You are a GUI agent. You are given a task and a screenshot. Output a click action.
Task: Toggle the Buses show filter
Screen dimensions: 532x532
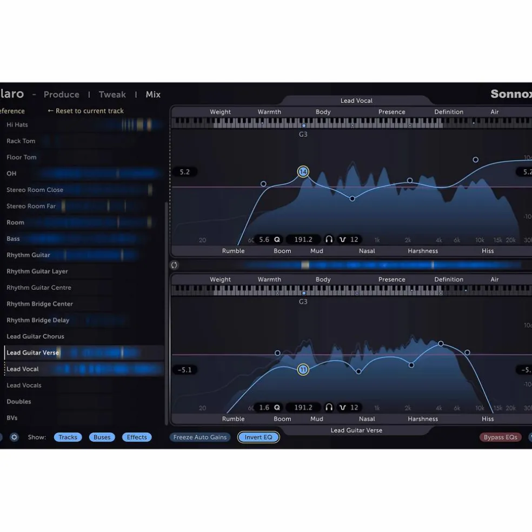click(x=102, y=437)
